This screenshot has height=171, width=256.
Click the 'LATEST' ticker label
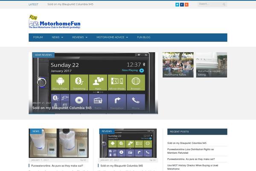(x=33, y=4)
